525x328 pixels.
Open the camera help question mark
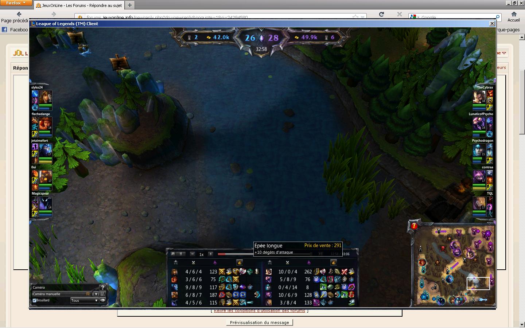[102, 287]
